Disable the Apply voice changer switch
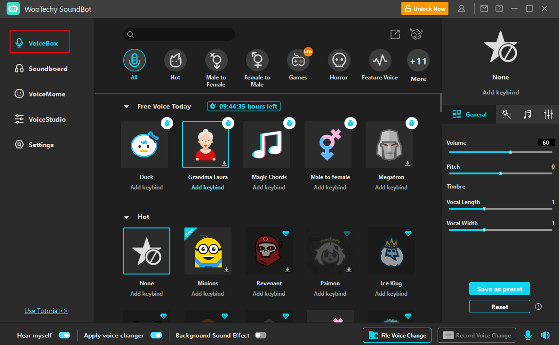The height and width of the screenshot is (345, 559). (156, 335)
